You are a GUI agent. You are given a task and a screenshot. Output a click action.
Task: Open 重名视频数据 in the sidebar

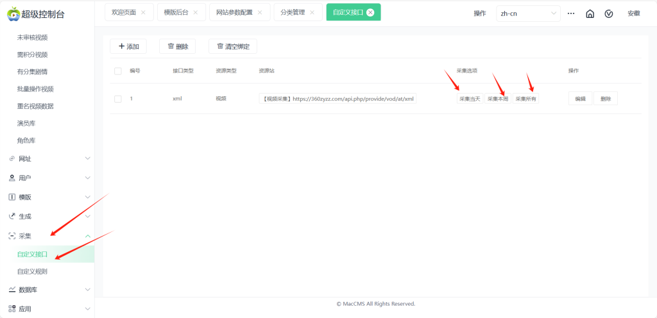click(x=35, y=106)
